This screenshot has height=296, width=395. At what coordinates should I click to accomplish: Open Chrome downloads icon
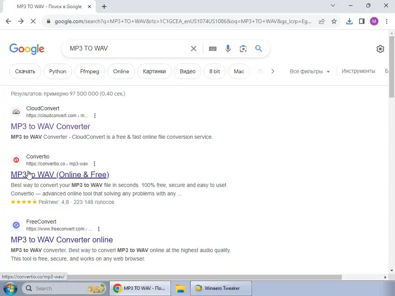[349, 22]
